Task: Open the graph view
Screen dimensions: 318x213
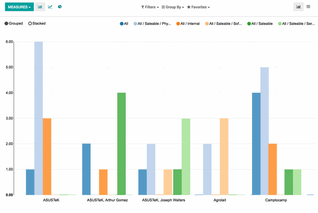Action: (298, 7)
